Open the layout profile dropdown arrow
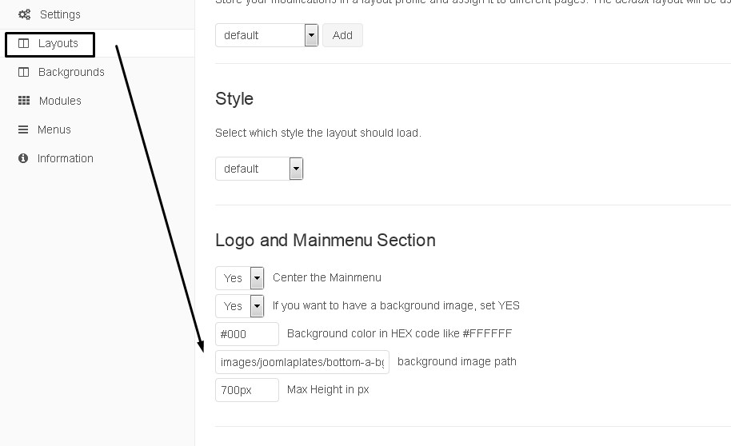The image size is (731, 446). [x=311, y=35]
